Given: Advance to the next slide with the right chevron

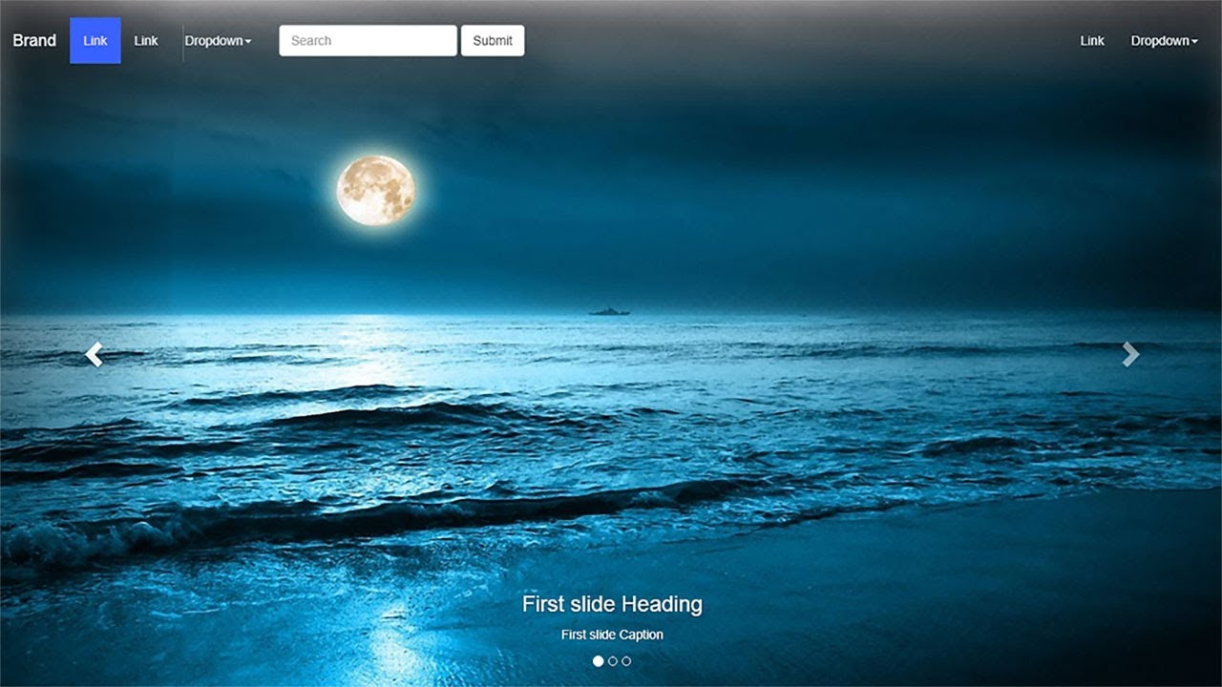Looking at the screenshot, I should [x=1130, y=355].
